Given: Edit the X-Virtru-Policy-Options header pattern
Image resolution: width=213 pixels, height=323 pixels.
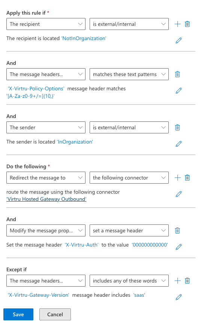Looking at the screenshot, I should (x=178, y=91).
